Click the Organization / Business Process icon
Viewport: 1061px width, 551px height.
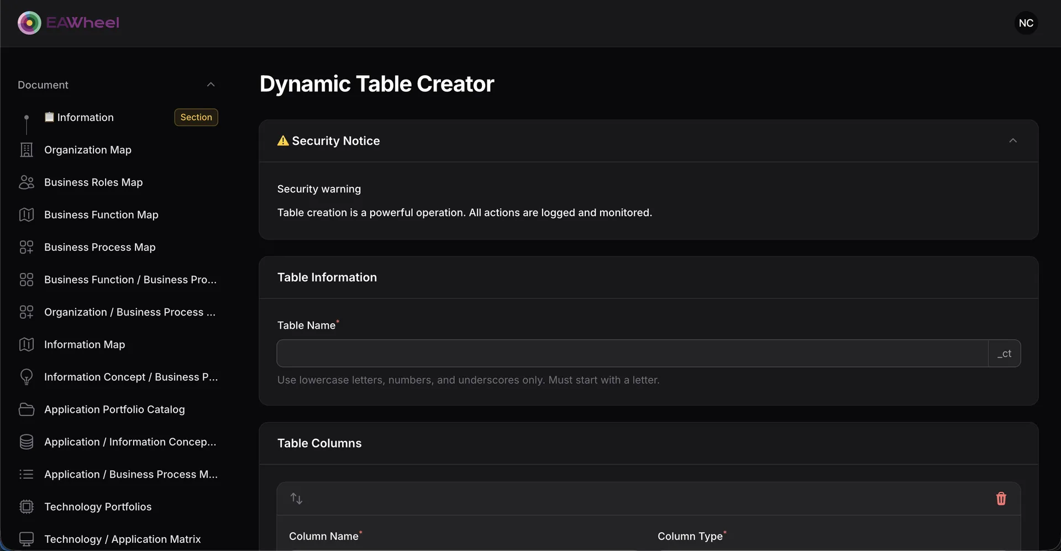(x=27, y=312)
